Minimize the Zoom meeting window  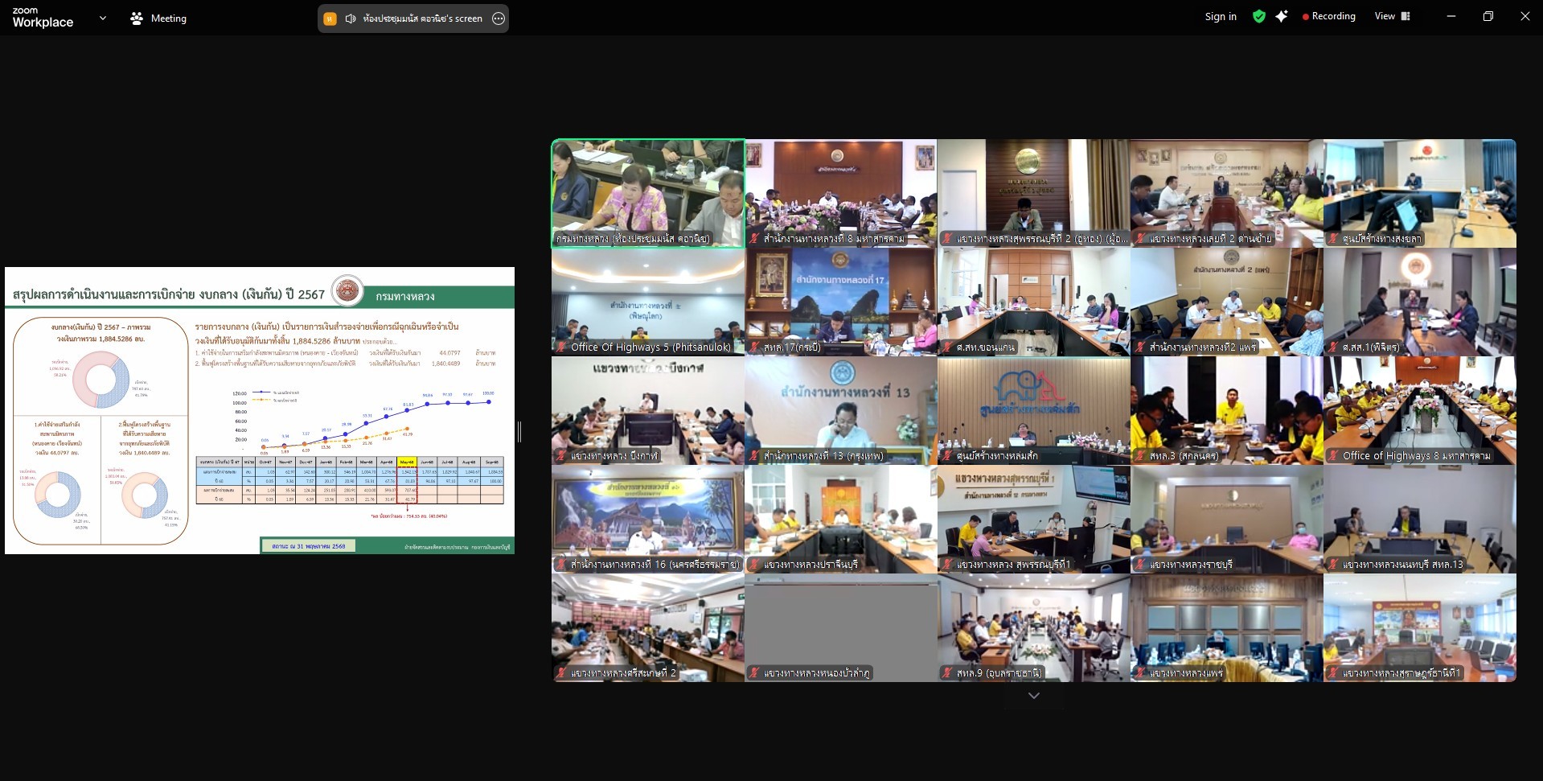pyautogui.click(x=1451, y=16)
